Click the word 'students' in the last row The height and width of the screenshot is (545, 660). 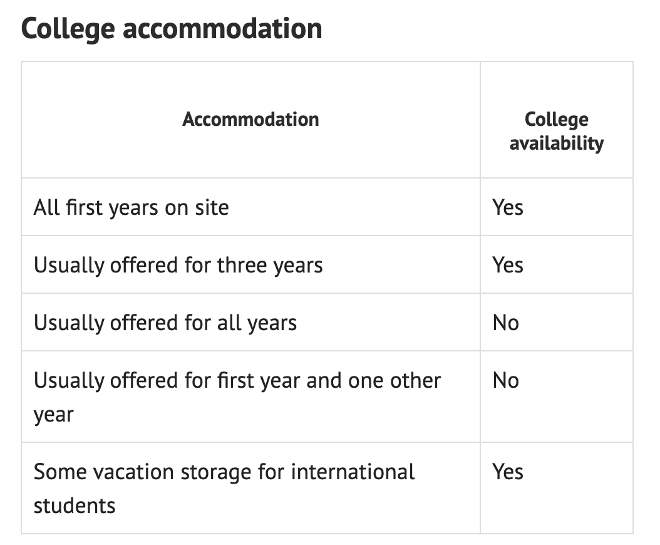click(x=75, y=506)
